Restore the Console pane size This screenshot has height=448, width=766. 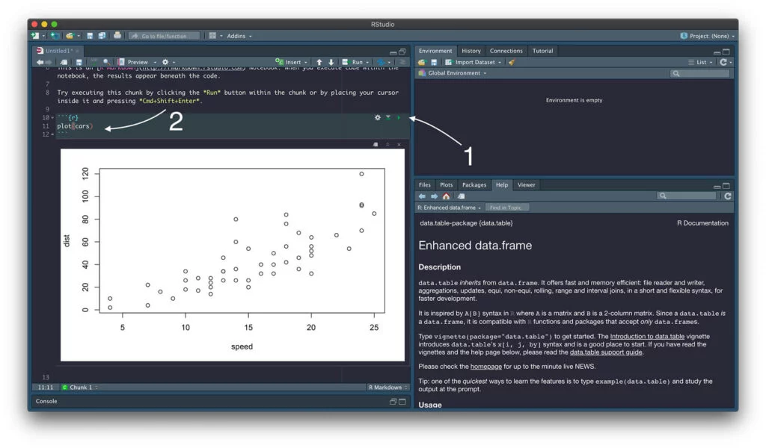[393, 402]
